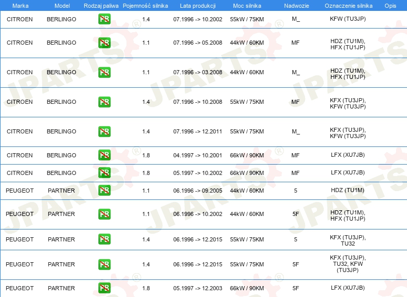Click the Moc silnika column header

tap(247, 6)
